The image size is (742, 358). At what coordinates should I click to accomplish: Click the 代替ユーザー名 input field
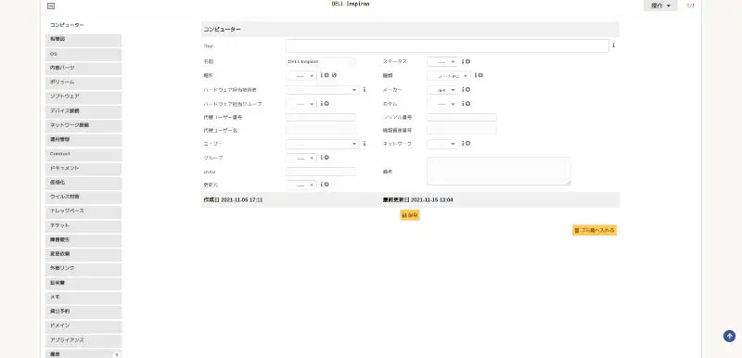click(x=321, y=130)
